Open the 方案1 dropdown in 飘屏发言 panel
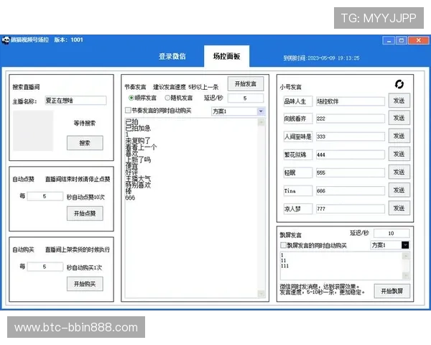The height and width of the screenshot is (345, 431). click(x=405, y=245)
